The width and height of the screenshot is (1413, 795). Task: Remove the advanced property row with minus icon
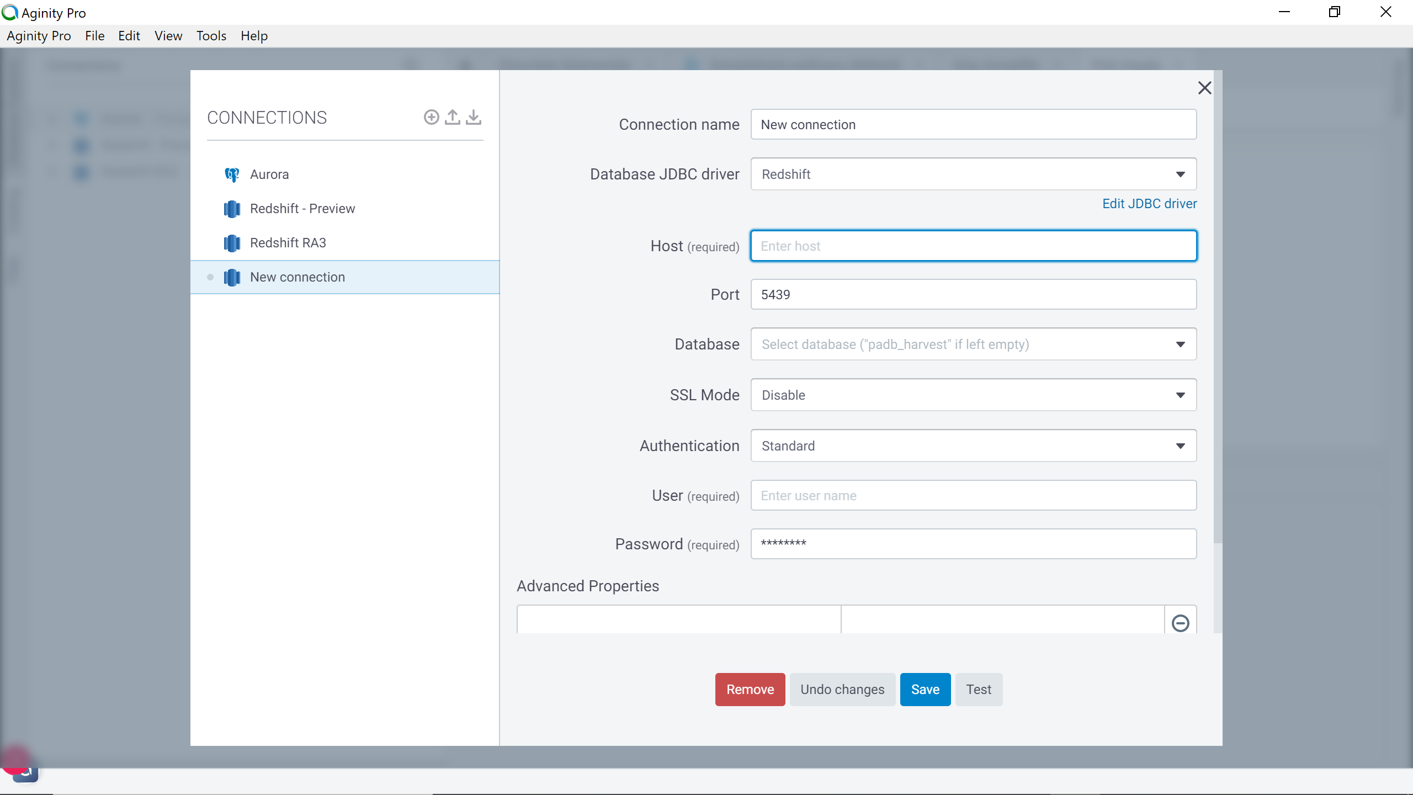click(x=1180, y=623)
